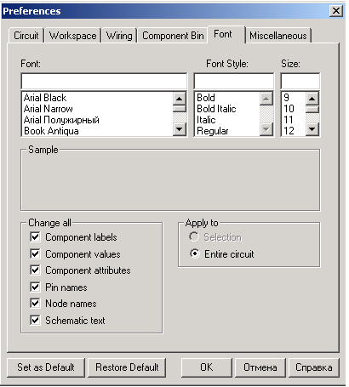
Task: Click the Font list scroll up arrow
Action: coord(179,99)
